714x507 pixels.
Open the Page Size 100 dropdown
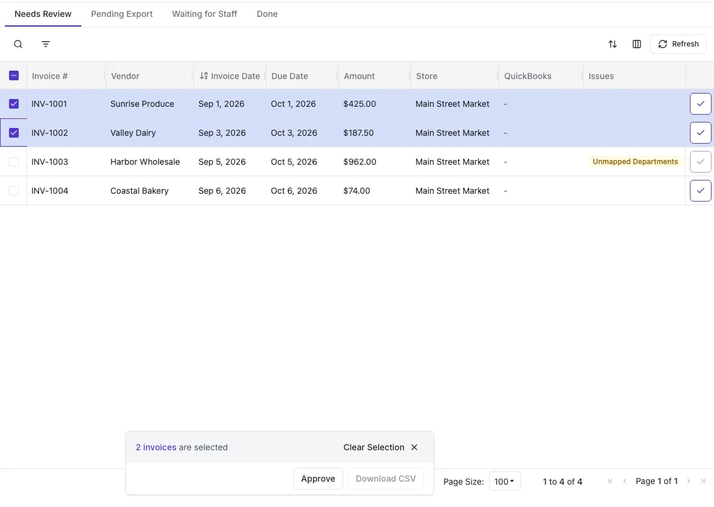(505, 482)
